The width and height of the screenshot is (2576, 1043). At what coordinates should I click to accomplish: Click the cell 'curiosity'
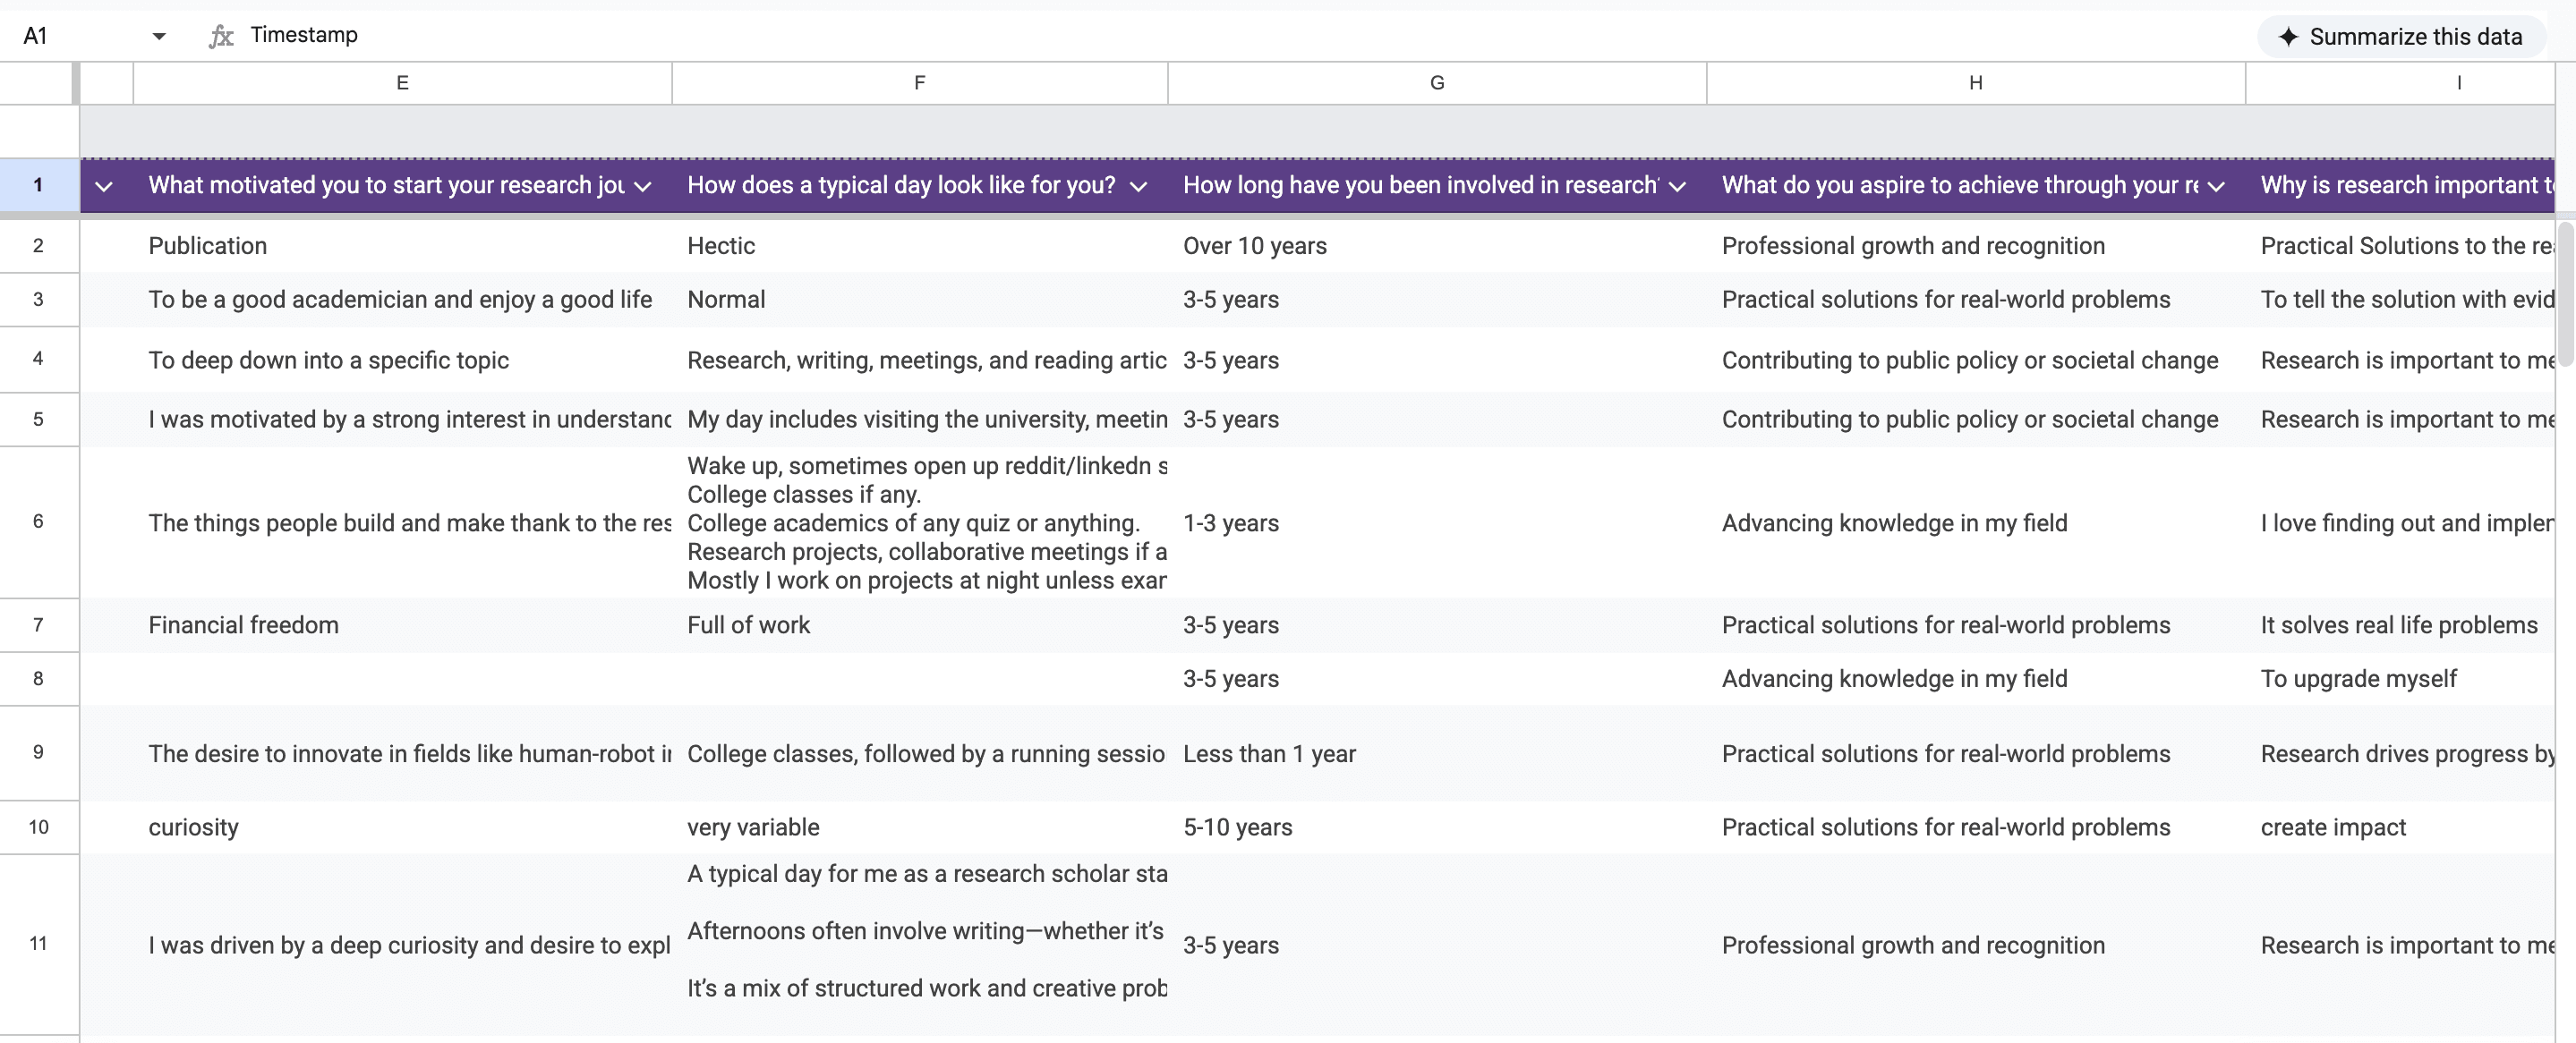[x=402, y=827]
